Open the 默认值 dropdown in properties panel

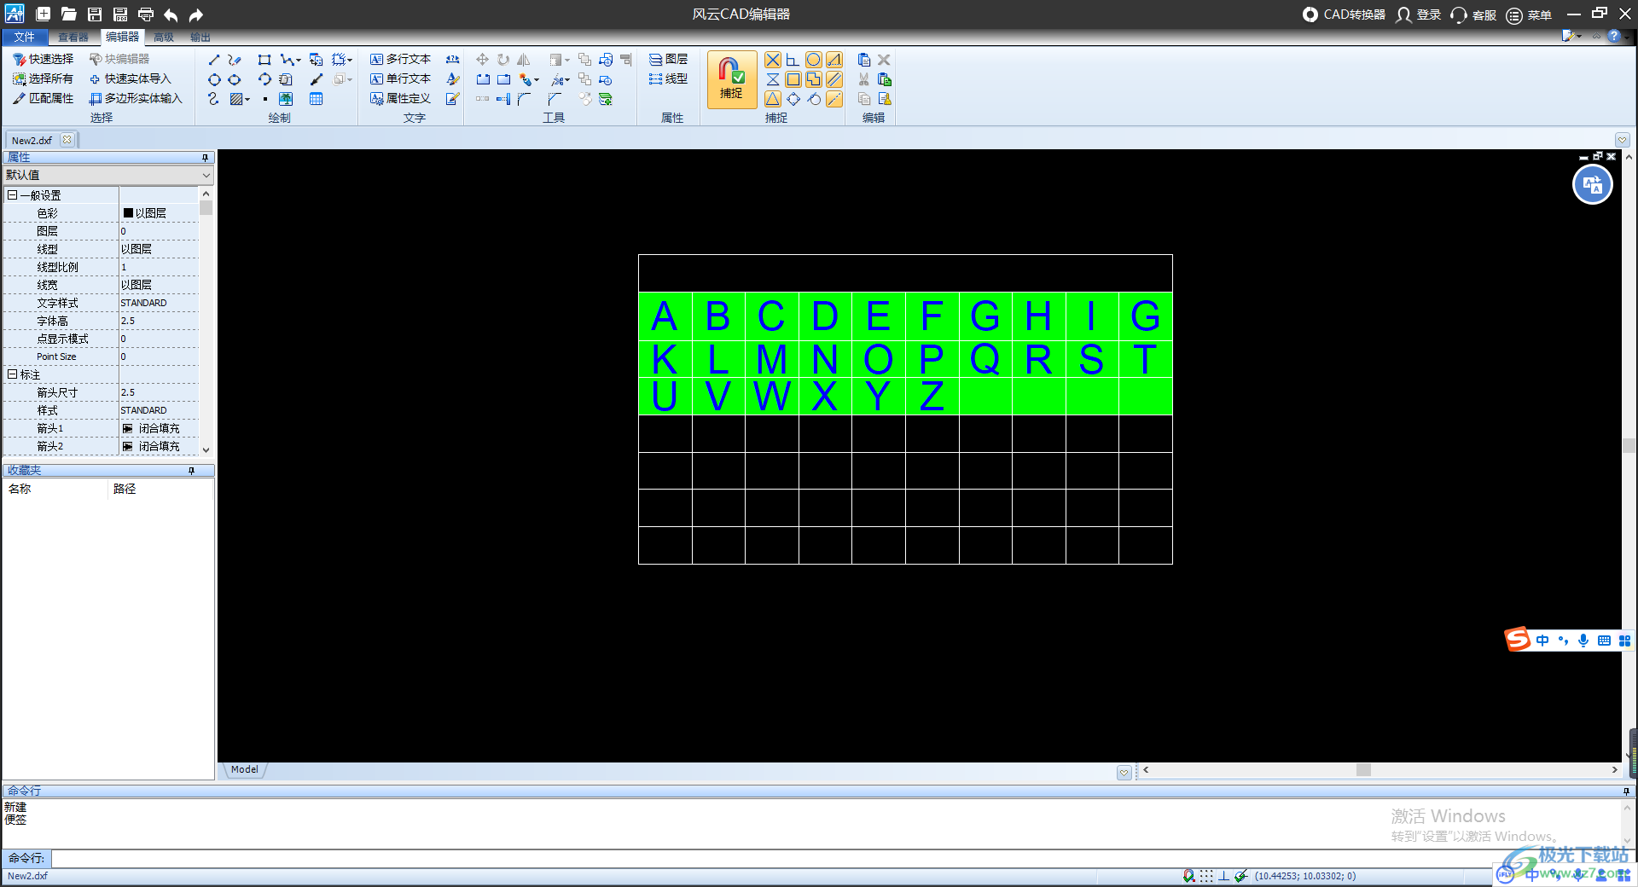206,175
